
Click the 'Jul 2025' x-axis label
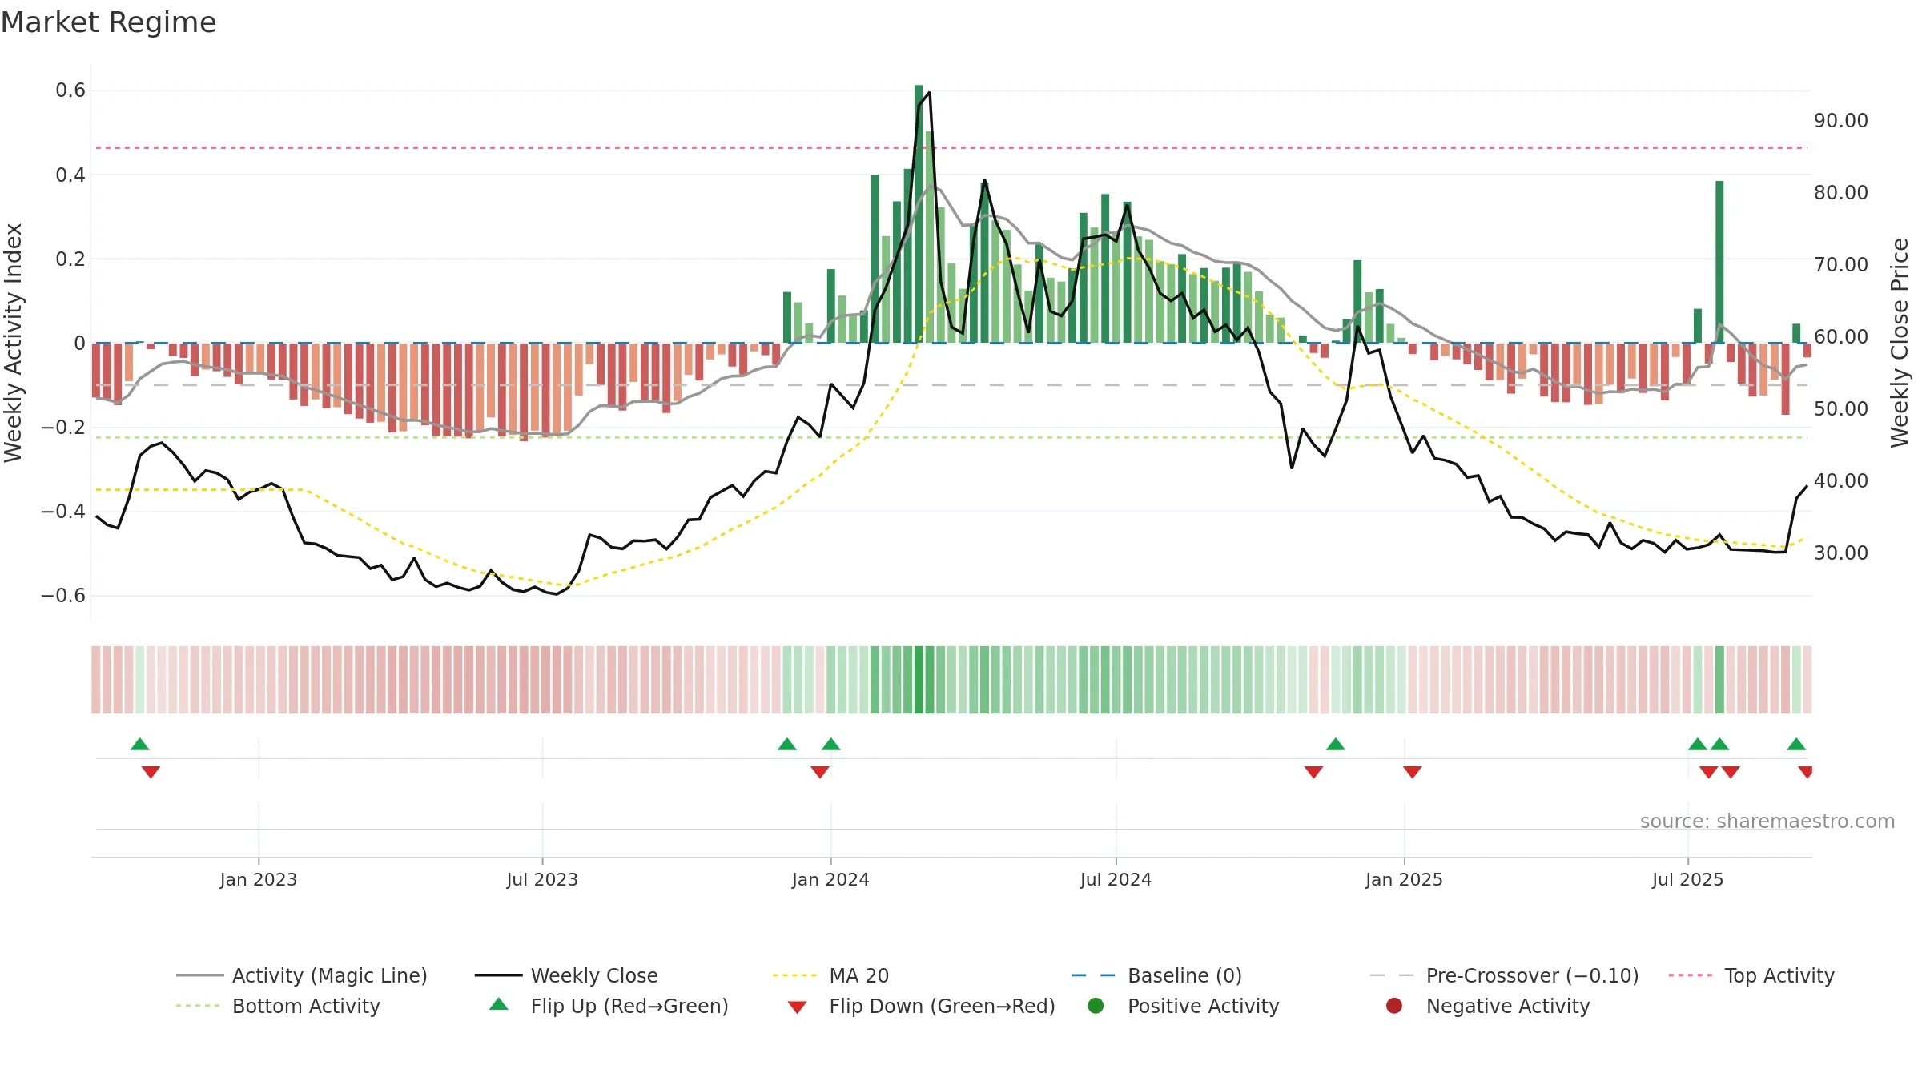pyautogui.click(x=1687, y=879)
